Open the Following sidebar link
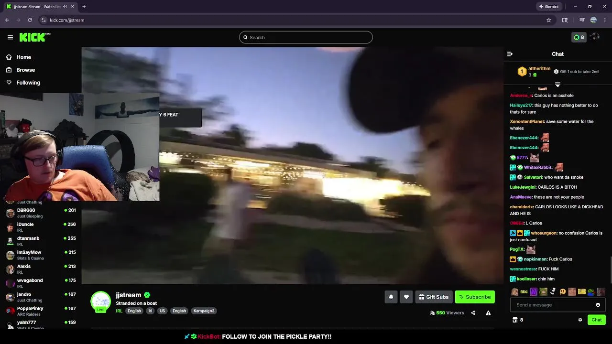The image size is (612, 344). click(22, 83)
